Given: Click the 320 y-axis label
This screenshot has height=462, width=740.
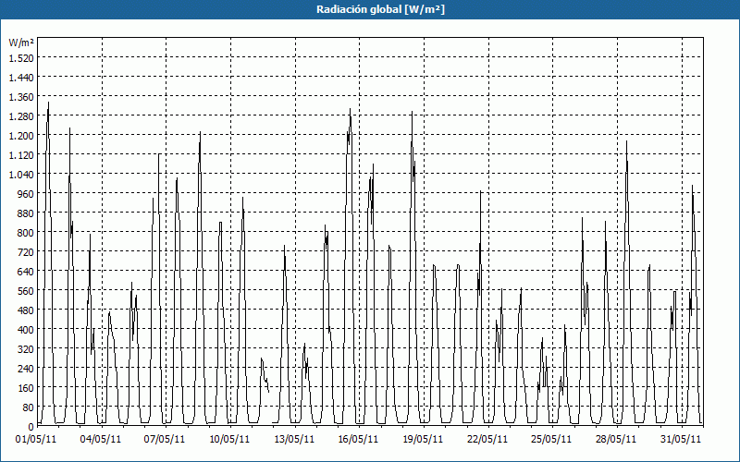Looking at the screenshot, I should (27, 349).
